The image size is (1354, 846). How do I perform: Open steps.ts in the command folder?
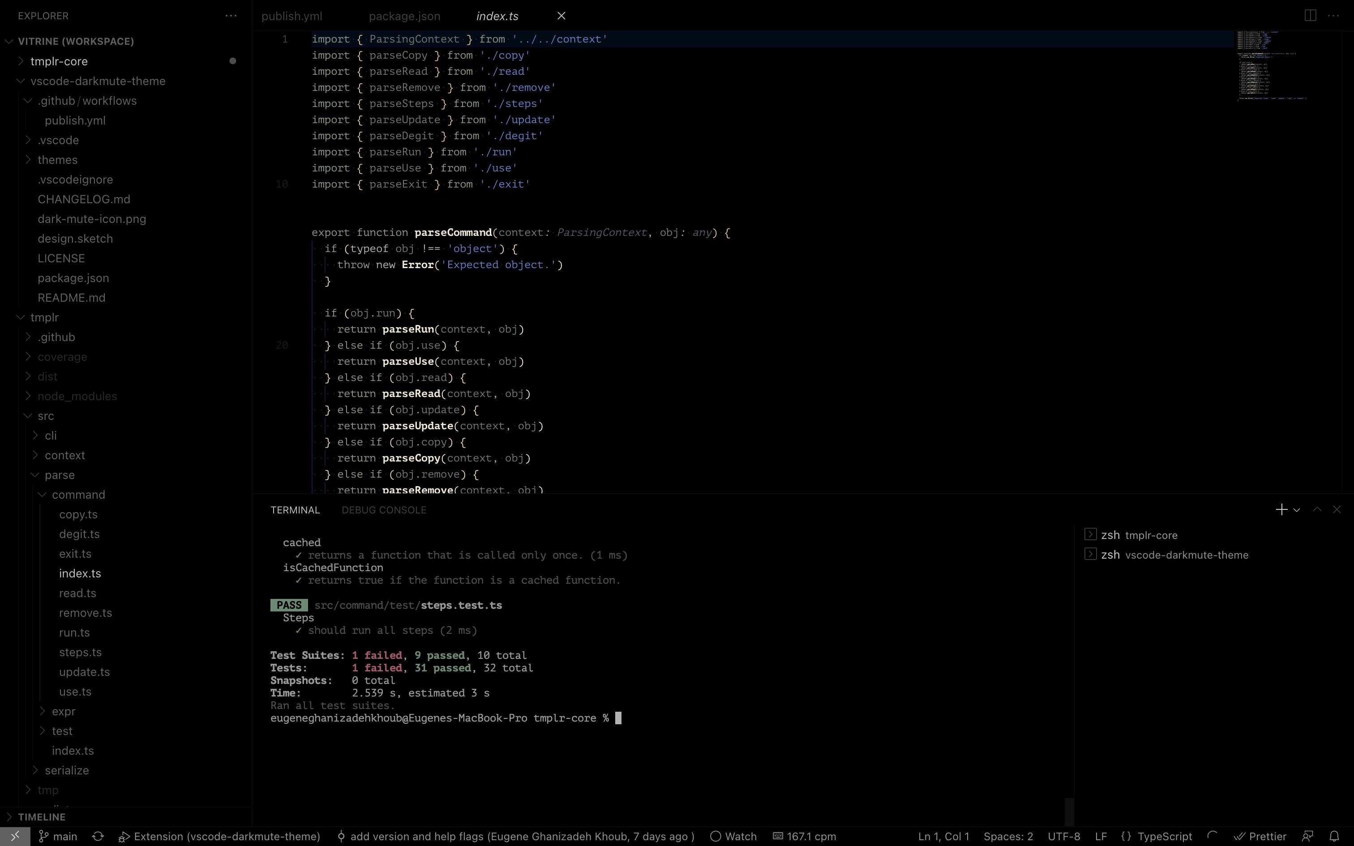(81, 653)
